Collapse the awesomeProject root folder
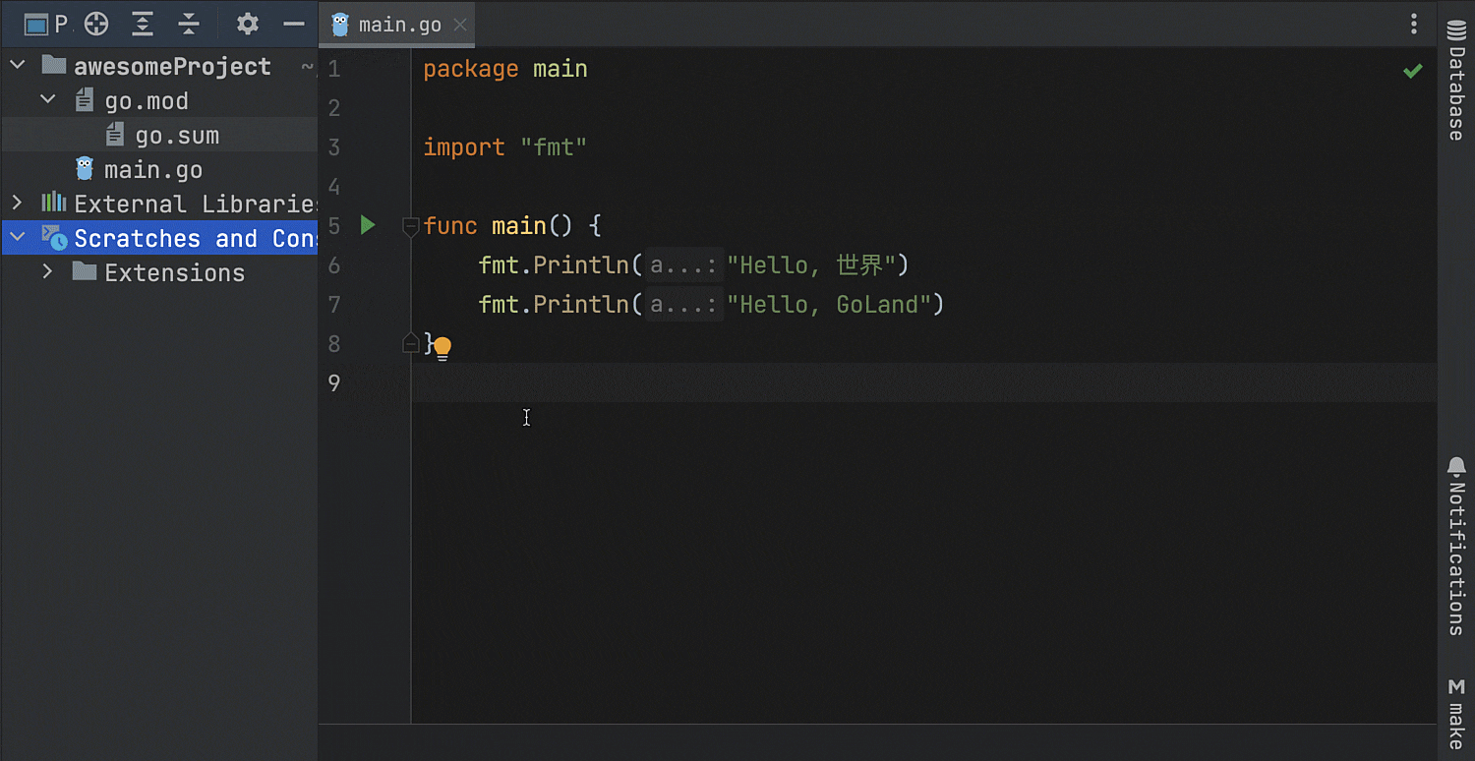Image resolution: width=1475 pixels, height=761 pixels. 17,66
